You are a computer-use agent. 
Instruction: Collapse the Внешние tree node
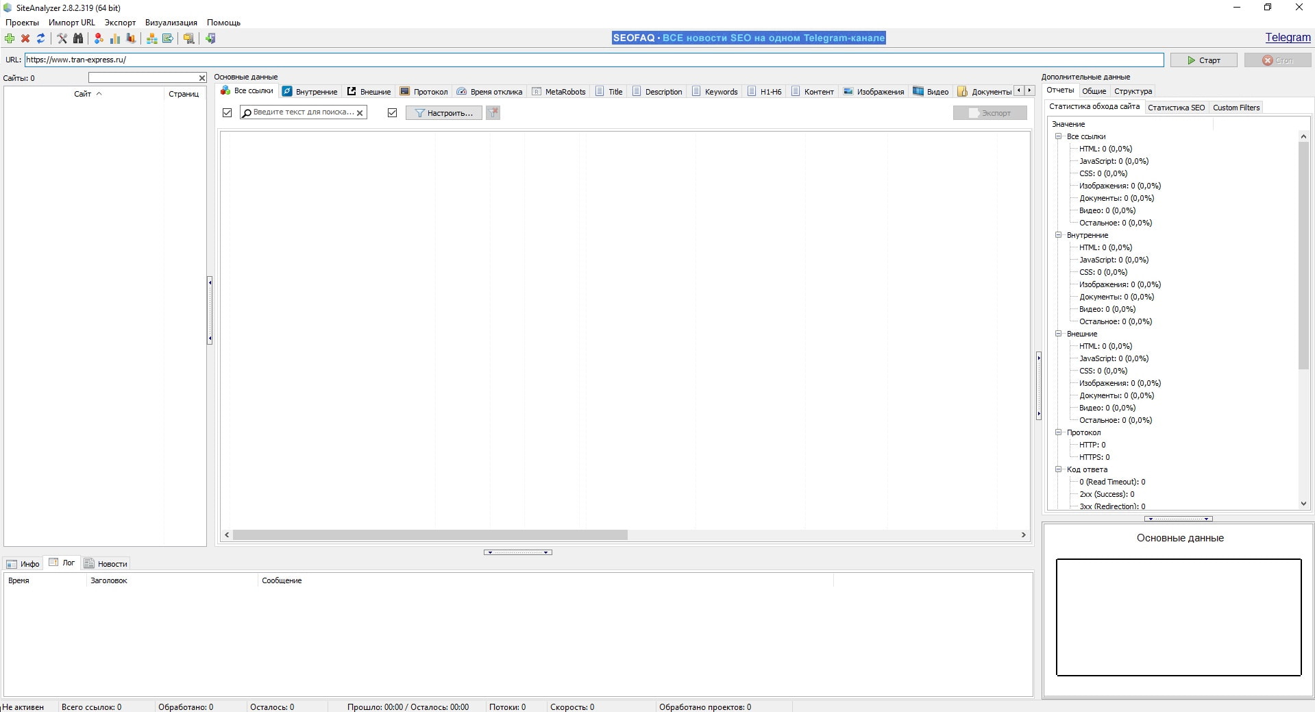pos(1059,334)
